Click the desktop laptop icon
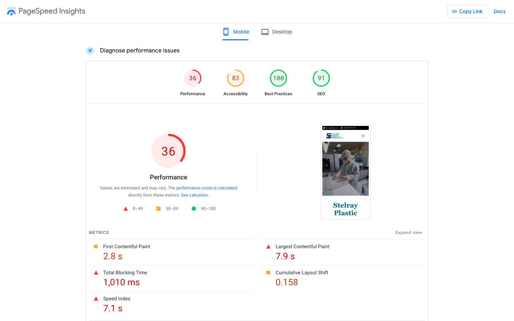This screenshot has width=514, height=321. pos(265,32)
